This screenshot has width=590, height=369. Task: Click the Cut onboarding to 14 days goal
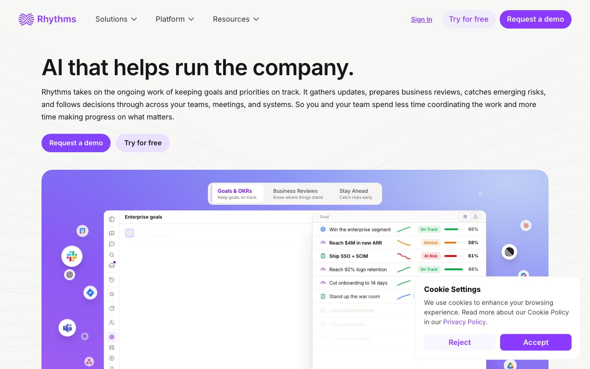click(358, 283)
